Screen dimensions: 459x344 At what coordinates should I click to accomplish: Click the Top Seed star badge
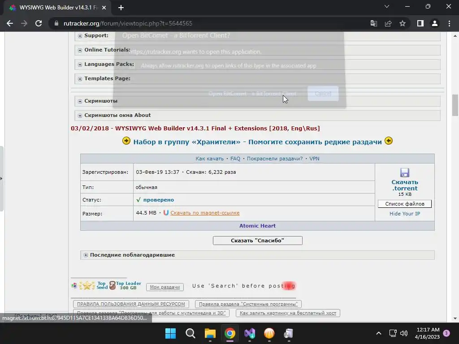(93, 285)
